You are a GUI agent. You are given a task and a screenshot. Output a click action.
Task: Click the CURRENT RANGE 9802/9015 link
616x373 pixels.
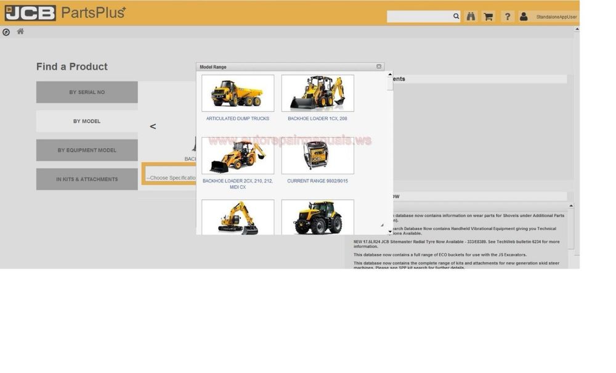[x=317, y=181]
